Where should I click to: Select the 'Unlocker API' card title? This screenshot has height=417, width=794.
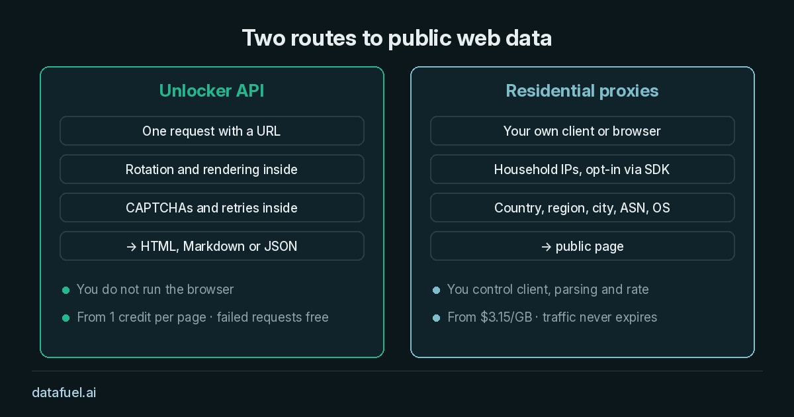point(212,91)
